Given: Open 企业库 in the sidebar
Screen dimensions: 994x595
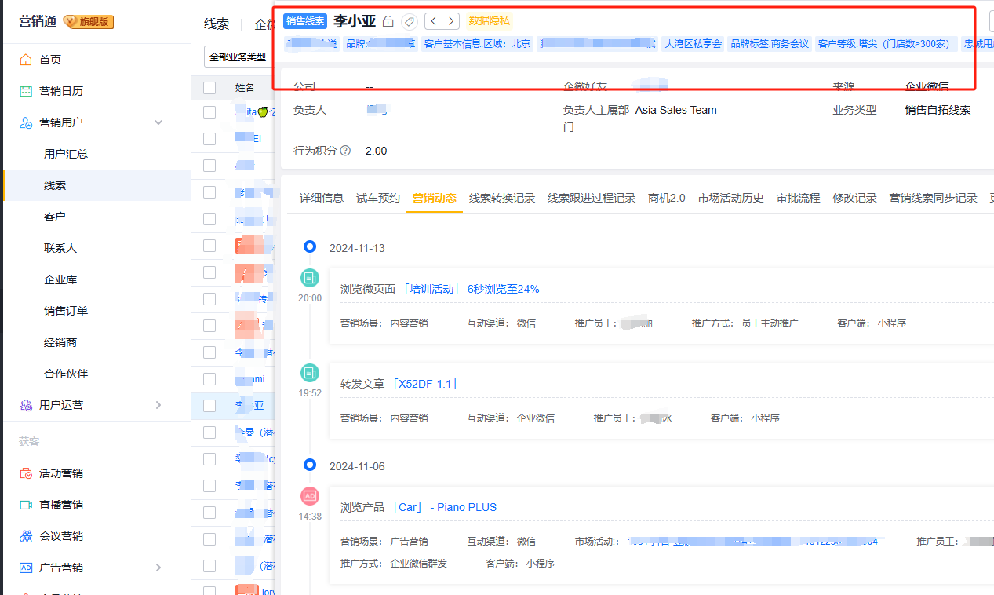Looking at the screenshot, I should pos(60,279).
